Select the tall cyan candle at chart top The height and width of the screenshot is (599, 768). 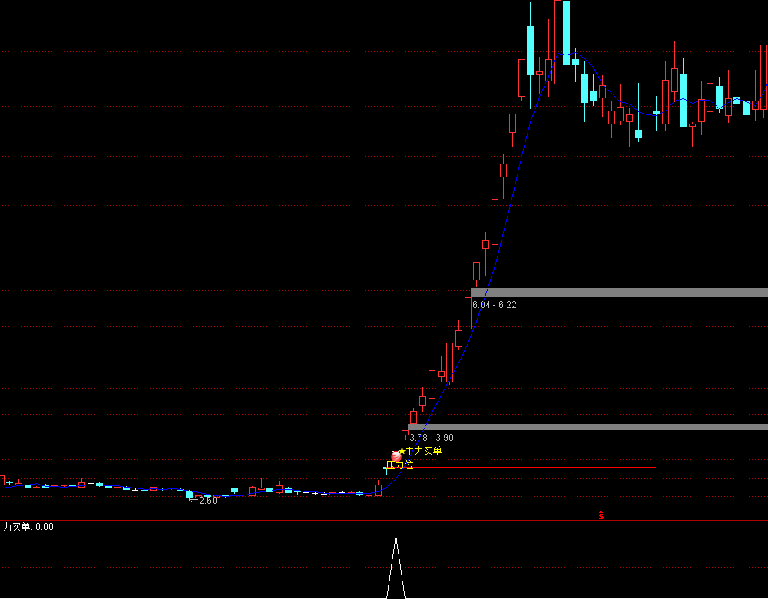566,32
